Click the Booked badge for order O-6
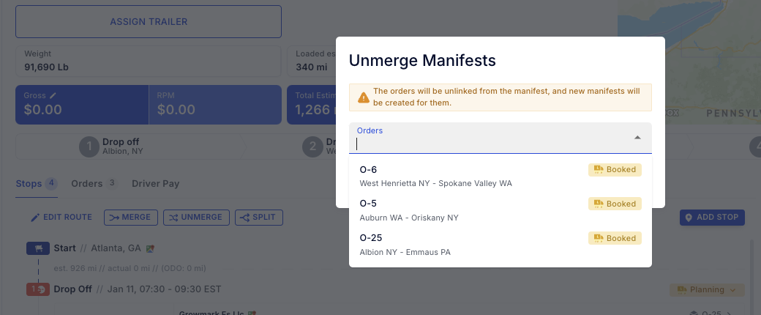Image resolution: width=761 pixels, height=315 pixels. coord(615,170)
